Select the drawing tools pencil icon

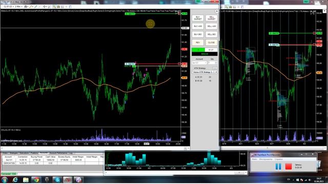[31, 7]
